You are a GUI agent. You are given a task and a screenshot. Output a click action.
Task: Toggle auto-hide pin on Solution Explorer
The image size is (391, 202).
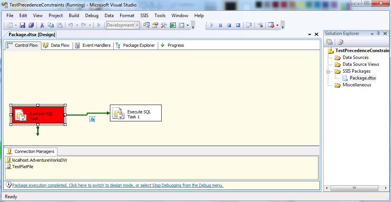click(x=378, y=33)
